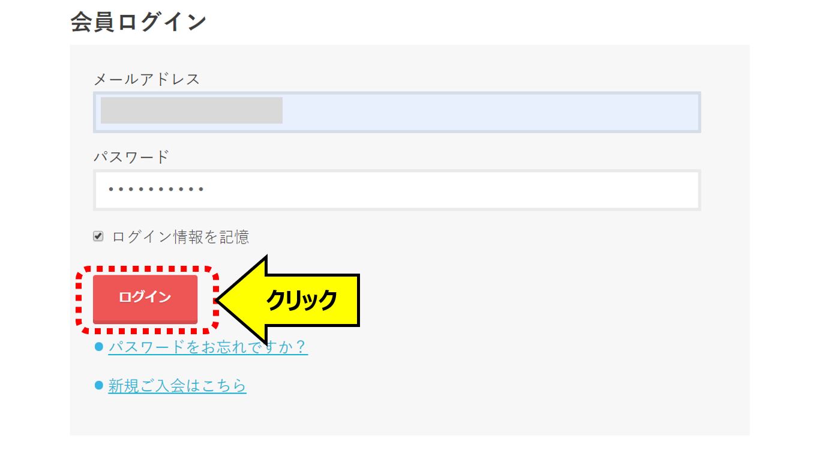Click the メールアドレス field label
The height and width of the screenshot is (450, 825).
(x=146, y=79)
